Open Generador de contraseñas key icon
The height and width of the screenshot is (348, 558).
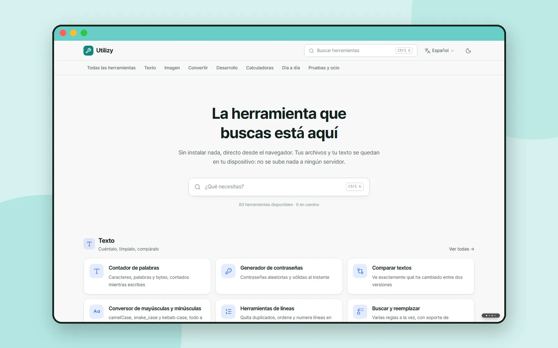(228, 271)
